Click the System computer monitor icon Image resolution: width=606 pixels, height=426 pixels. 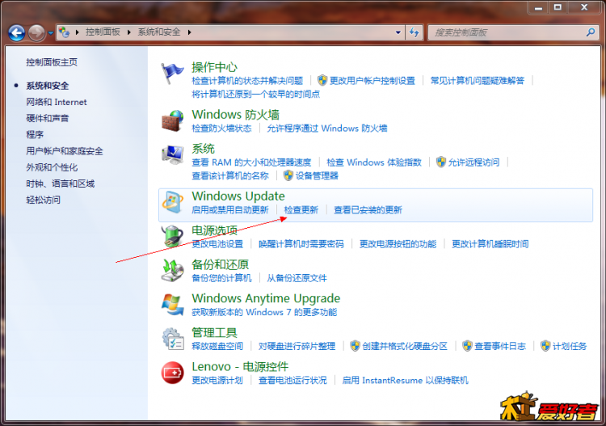[x=172, y=155]
